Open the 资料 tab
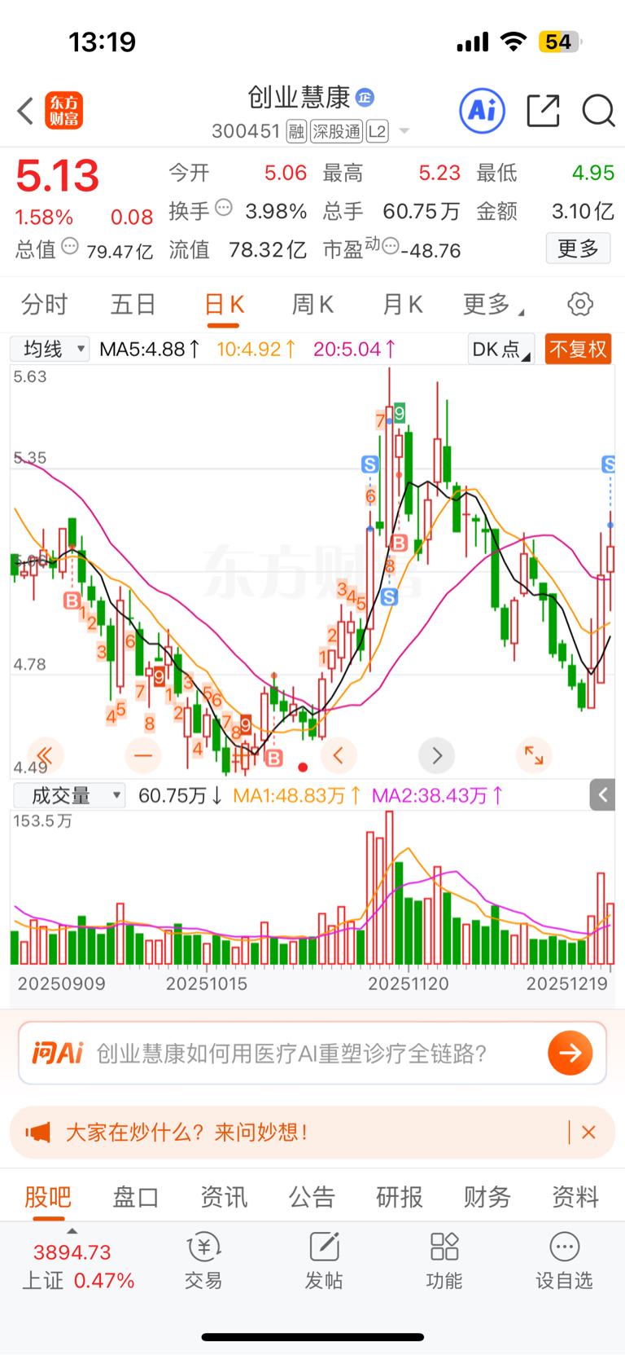Viewport: 625px width, 1355px height. click(x=575, y=1196)
